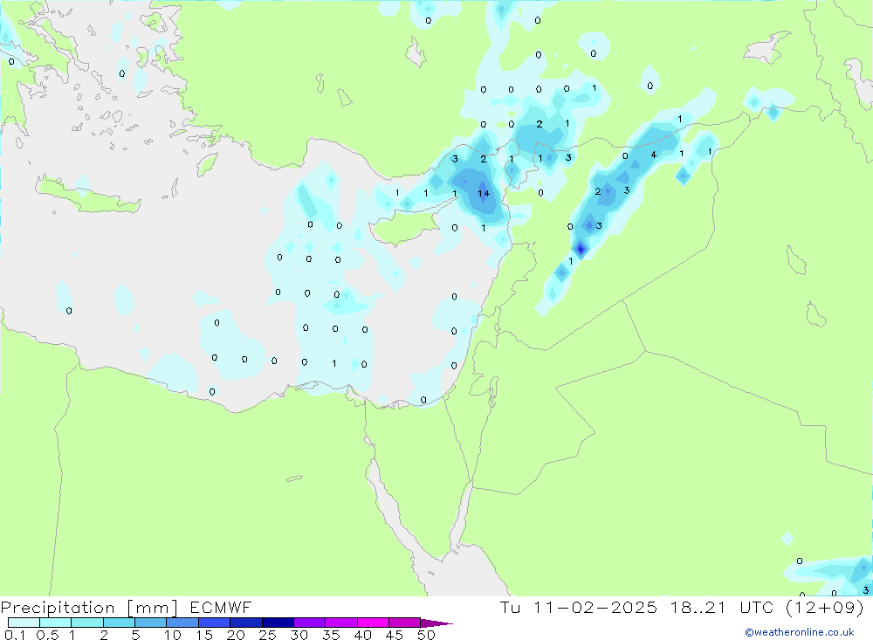
Task: Click the '18..21 UTC' time range text
Action: 722,608
